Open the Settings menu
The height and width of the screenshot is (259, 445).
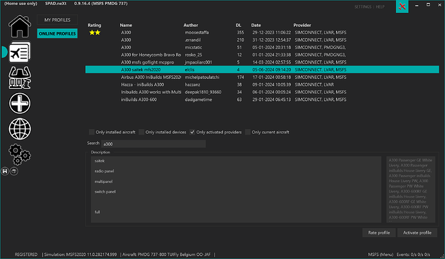[362, 7]
